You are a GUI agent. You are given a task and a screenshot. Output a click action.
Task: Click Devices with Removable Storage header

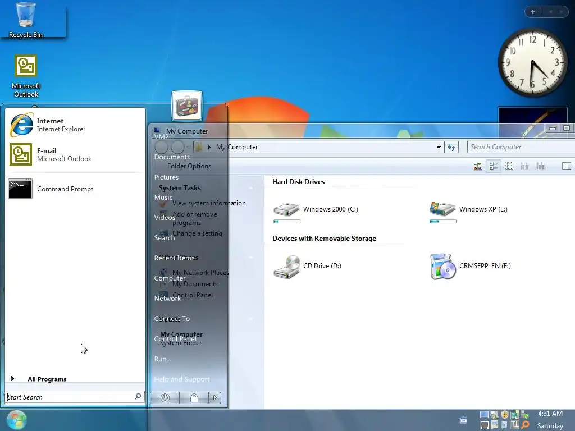click(324, 238)
